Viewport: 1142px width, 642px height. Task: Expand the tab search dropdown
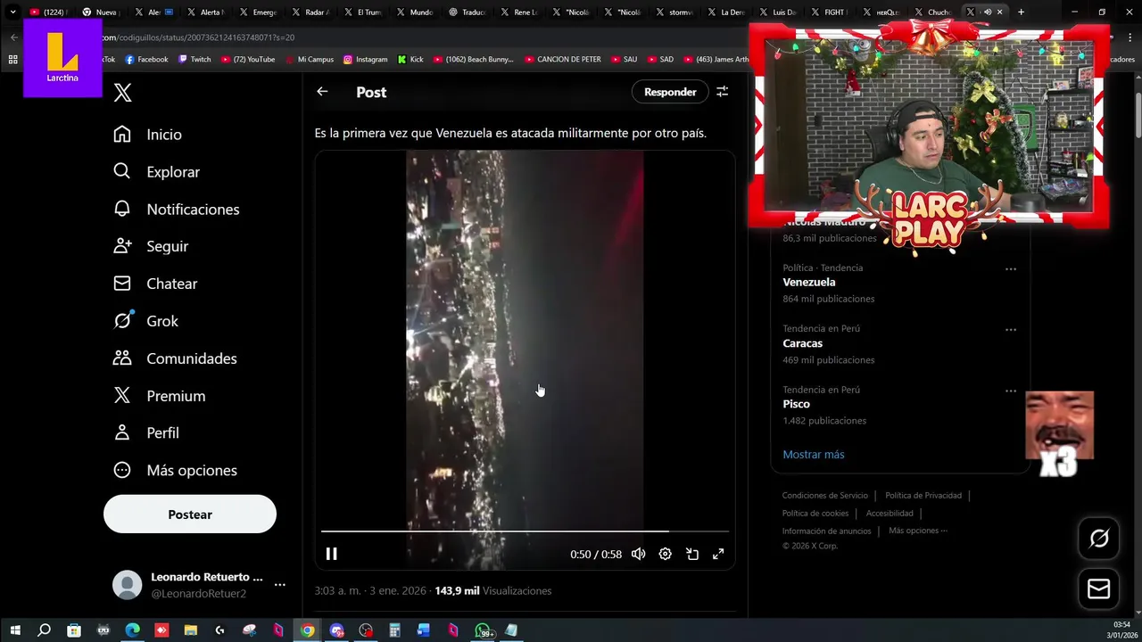tap(12, 12)
